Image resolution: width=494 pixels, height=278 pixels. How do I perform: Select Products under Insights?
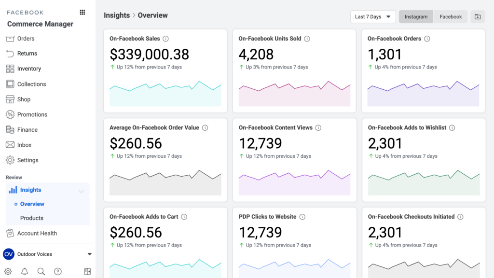pyautogui.click(x=32, y=218)
